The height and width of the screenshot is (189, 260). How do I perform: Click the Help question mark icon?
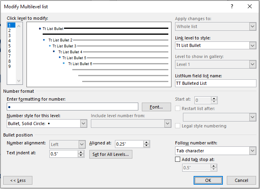click(x=232, y=6)
